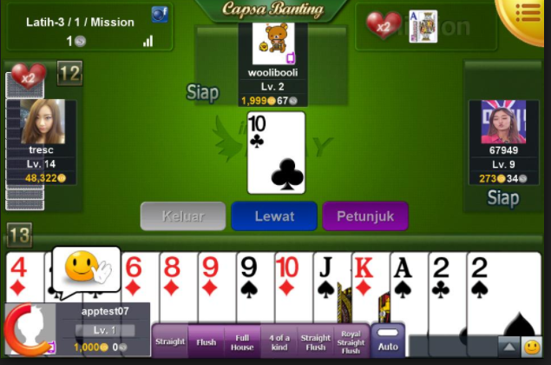This screenshot has height=365, width=551.
Task: Select the Ace of spades card
Action: pyautogui.click(x=410, y=287)
